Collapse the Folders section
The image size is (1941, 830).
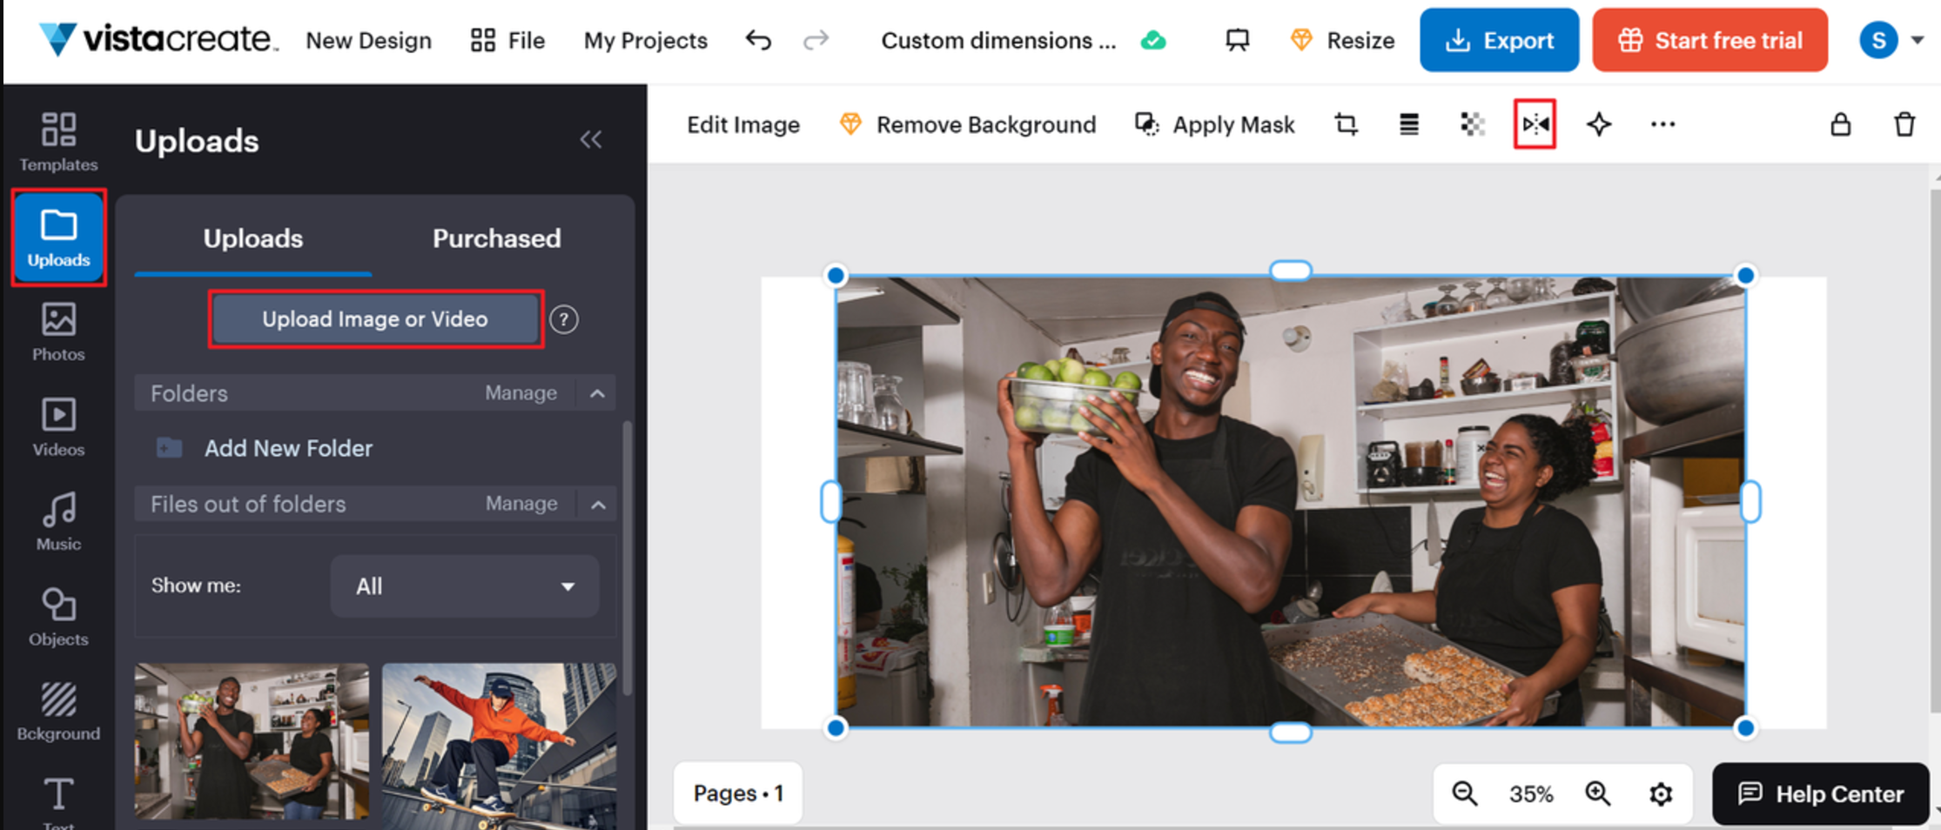point(597,393)
